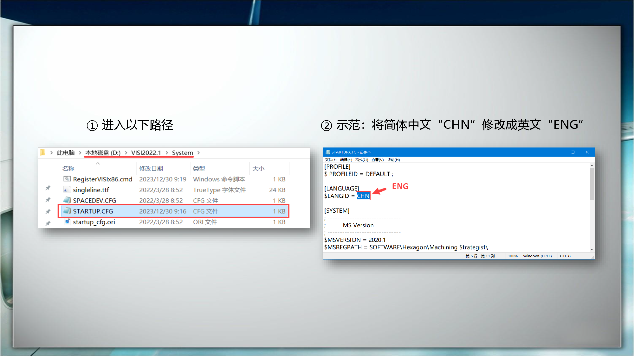
Task: Click the RegisterVISIx86.cmd file icon
Action: (x=67, y=179)
